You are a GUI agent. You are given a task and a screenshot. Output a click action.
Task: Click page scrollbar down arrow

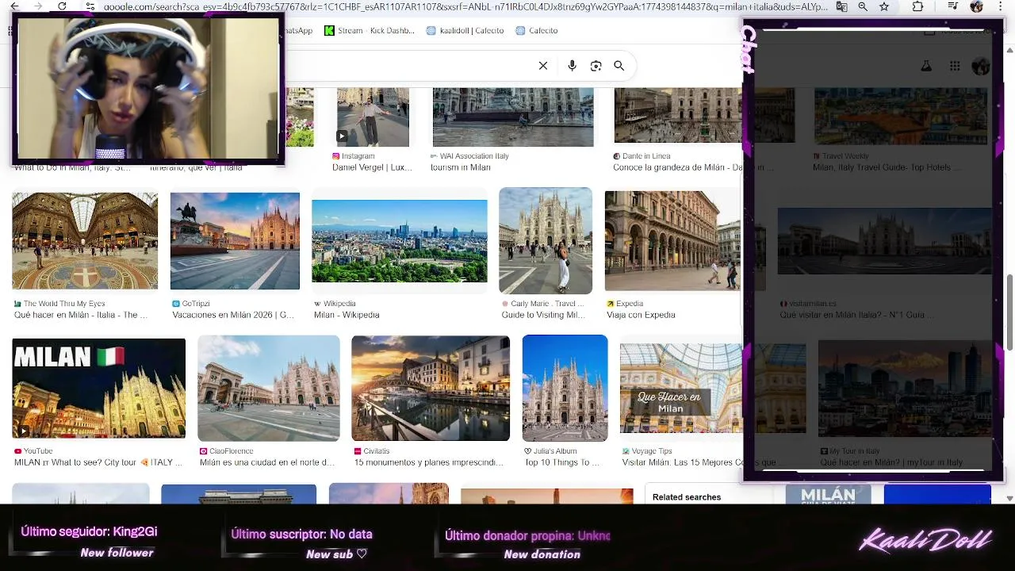[1009, 498]
